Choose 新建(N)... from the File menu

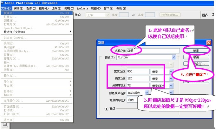(37, 13)
